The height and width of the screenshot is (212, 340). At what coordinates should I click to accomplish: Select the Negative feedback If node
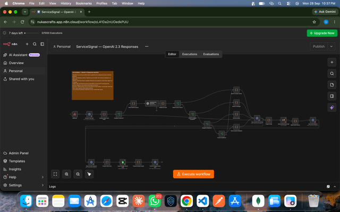point(207,124)
